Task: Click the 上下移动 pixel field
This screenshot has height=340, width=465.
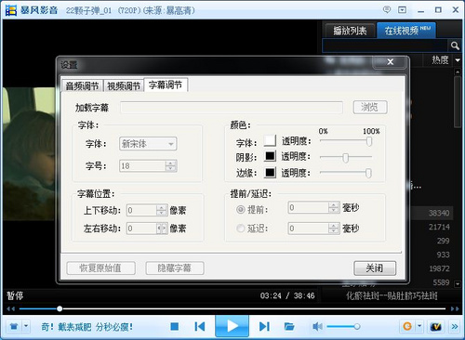Action: coord(141,210)
